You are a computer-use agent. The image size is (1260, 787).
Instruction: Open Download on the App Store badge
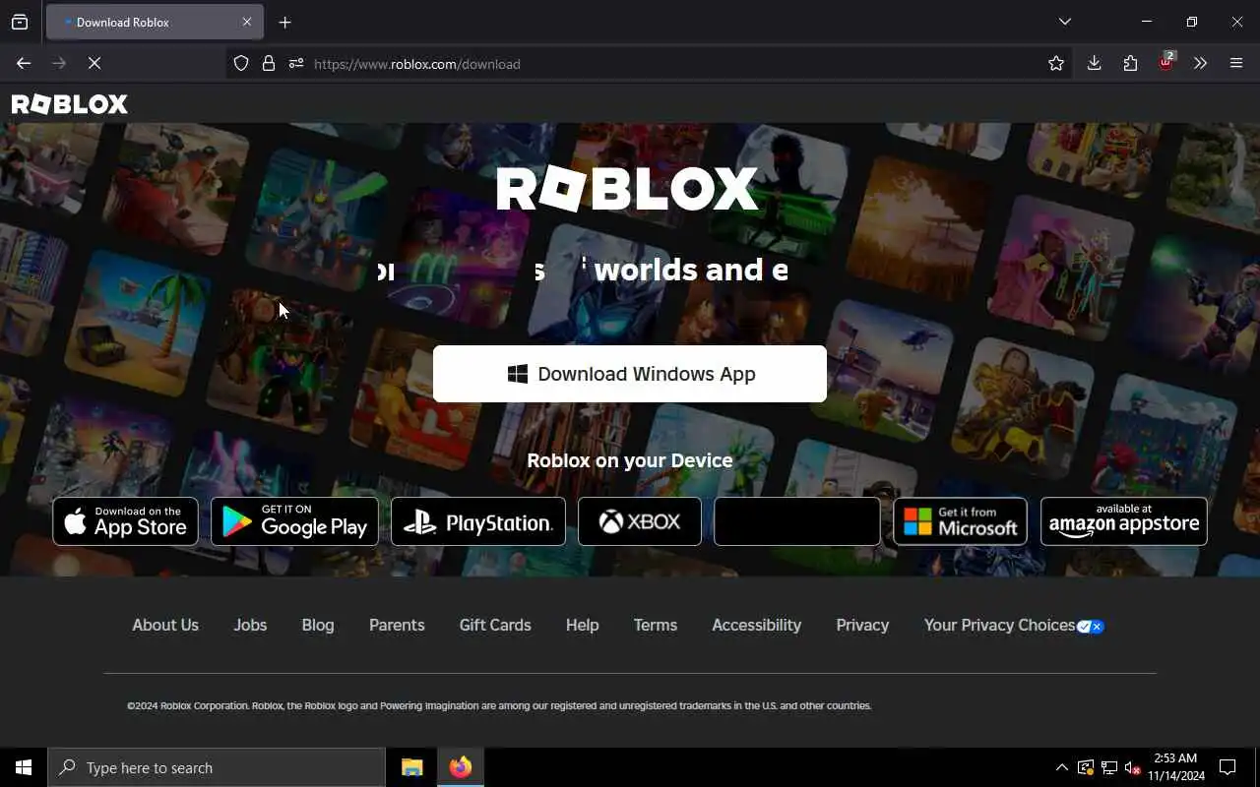(125, 521)
